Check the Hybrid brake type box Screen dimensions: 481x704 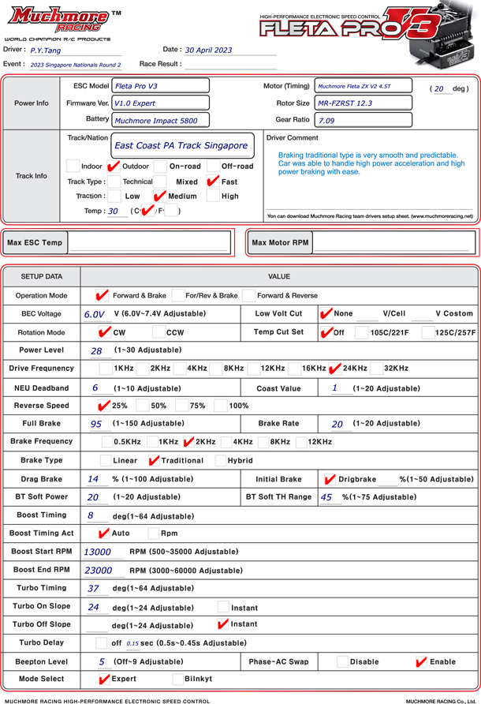[x=220, y=460]
